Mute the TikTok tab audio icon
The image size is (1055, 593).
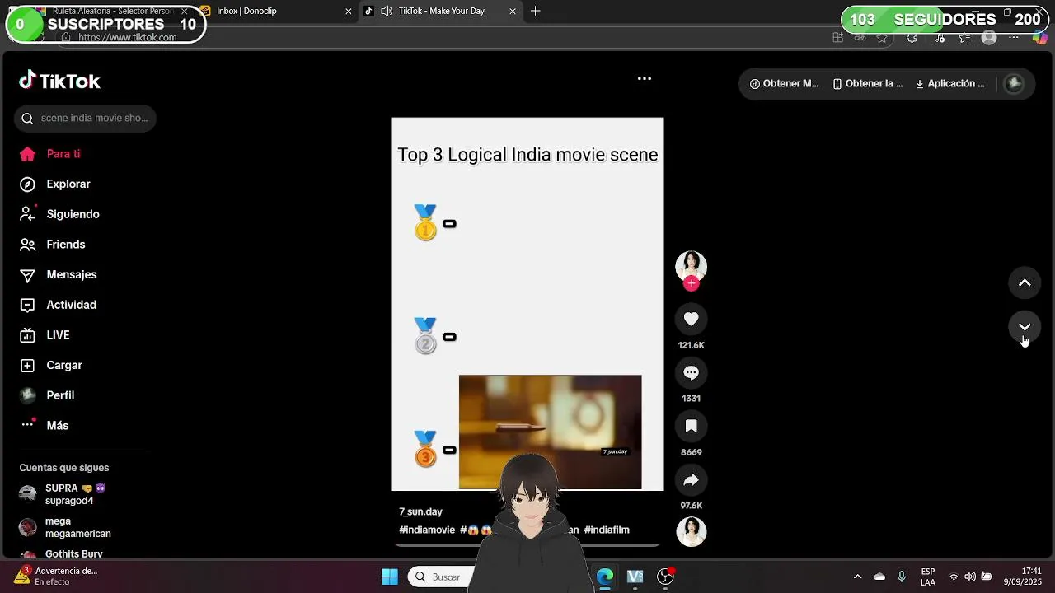(386, 11)
